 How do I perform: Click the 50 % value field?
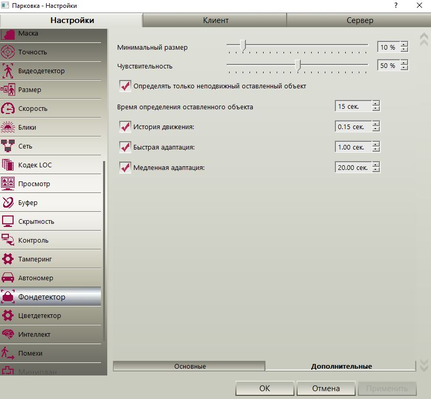(389, 65)
